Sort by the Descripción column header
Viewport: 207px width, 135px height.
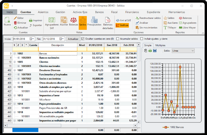click(58, 45)
